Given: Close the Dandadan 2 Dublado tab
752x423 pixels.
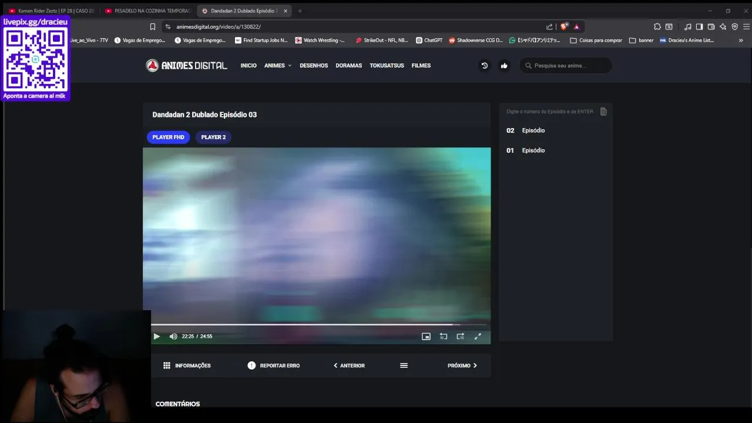Looking at the screenshot, I should [x=286, y=11].
